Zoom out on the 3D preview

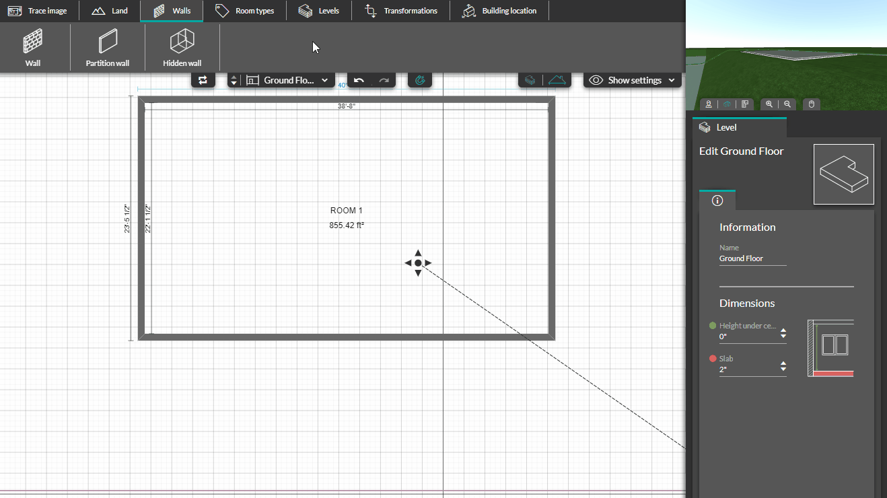787,104
